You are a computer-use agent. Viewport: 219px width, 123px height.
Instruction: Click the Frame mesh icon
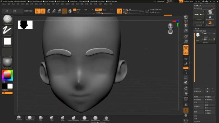(x=186, y=78)
